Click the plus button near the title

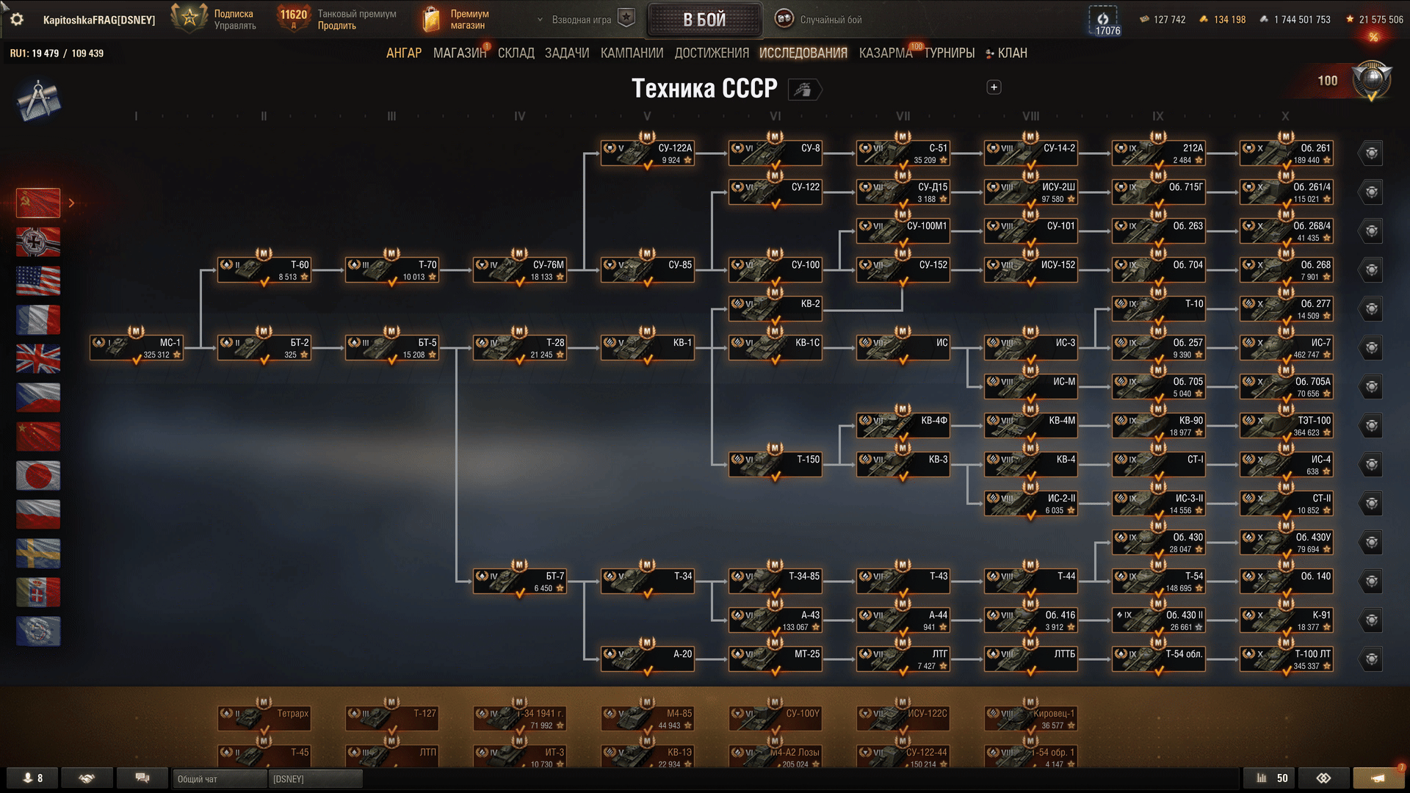tap(994, 87)
